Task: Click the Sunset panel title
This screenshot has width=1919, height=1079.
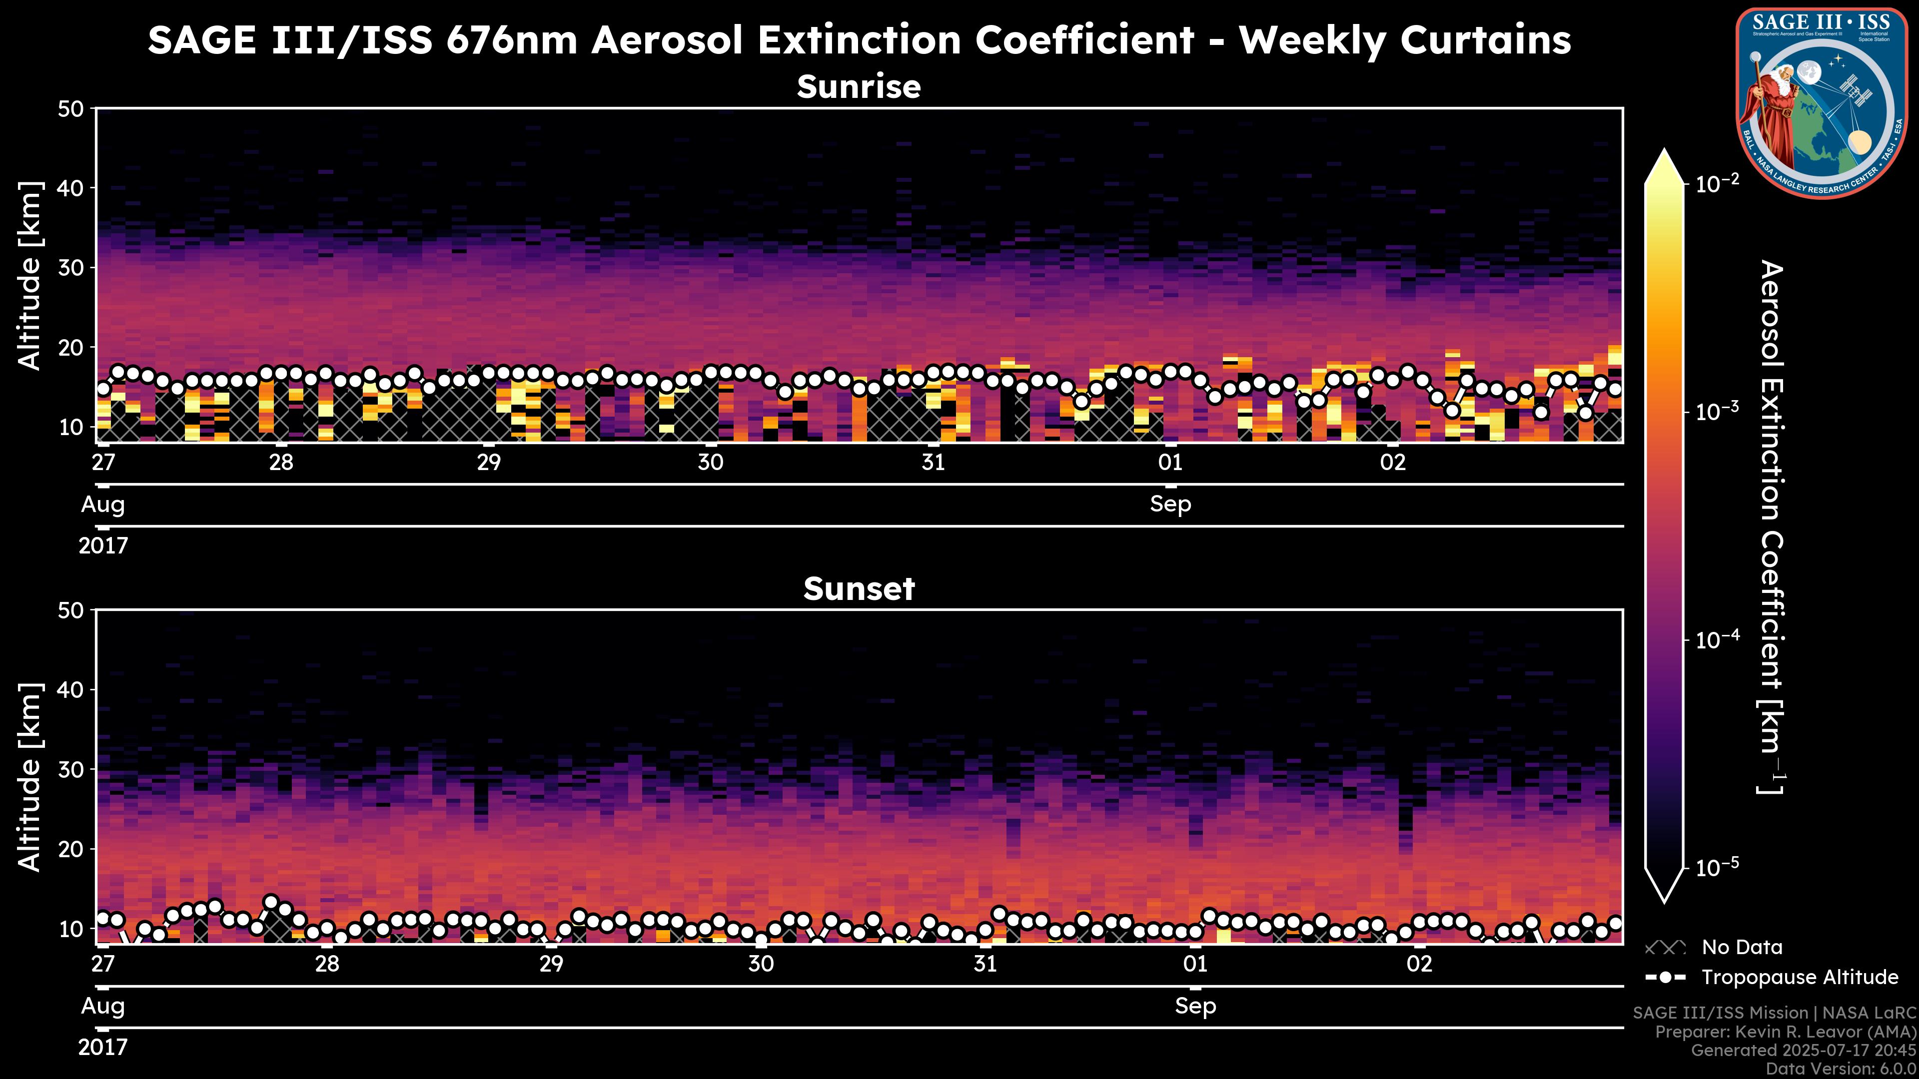Action: click(x=859, y=589)
